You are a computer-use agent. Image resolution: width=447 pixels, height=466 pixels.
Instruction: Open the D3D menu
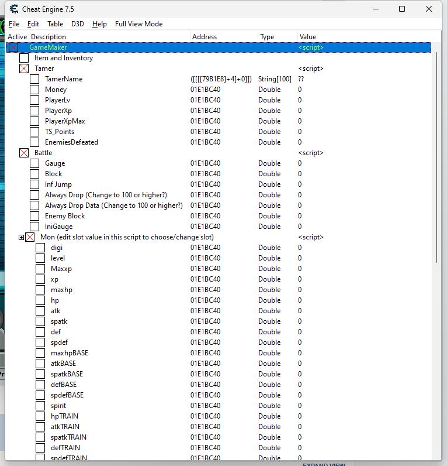click(77, 24)
